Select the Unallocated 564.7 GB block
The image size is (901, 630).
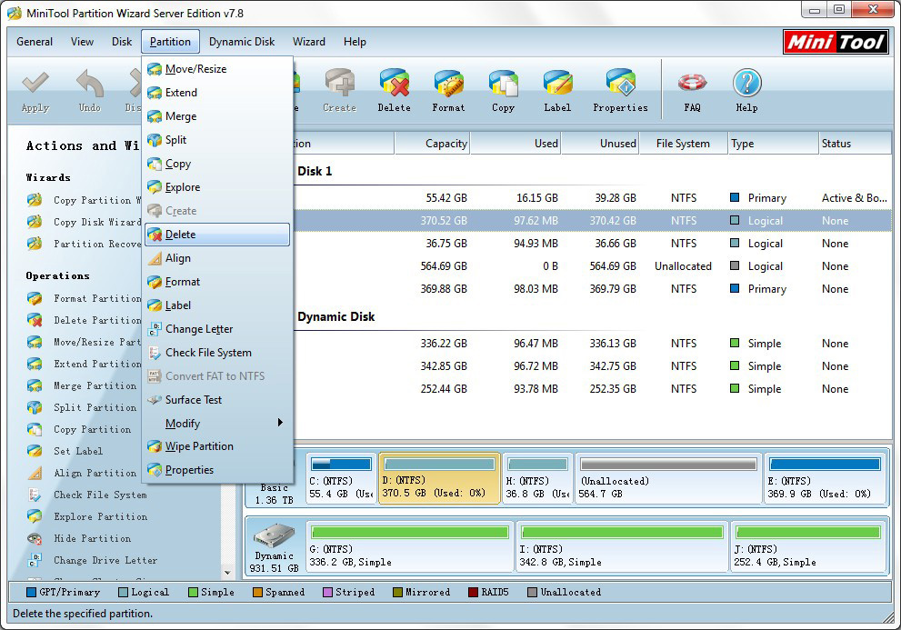(668, 479)
